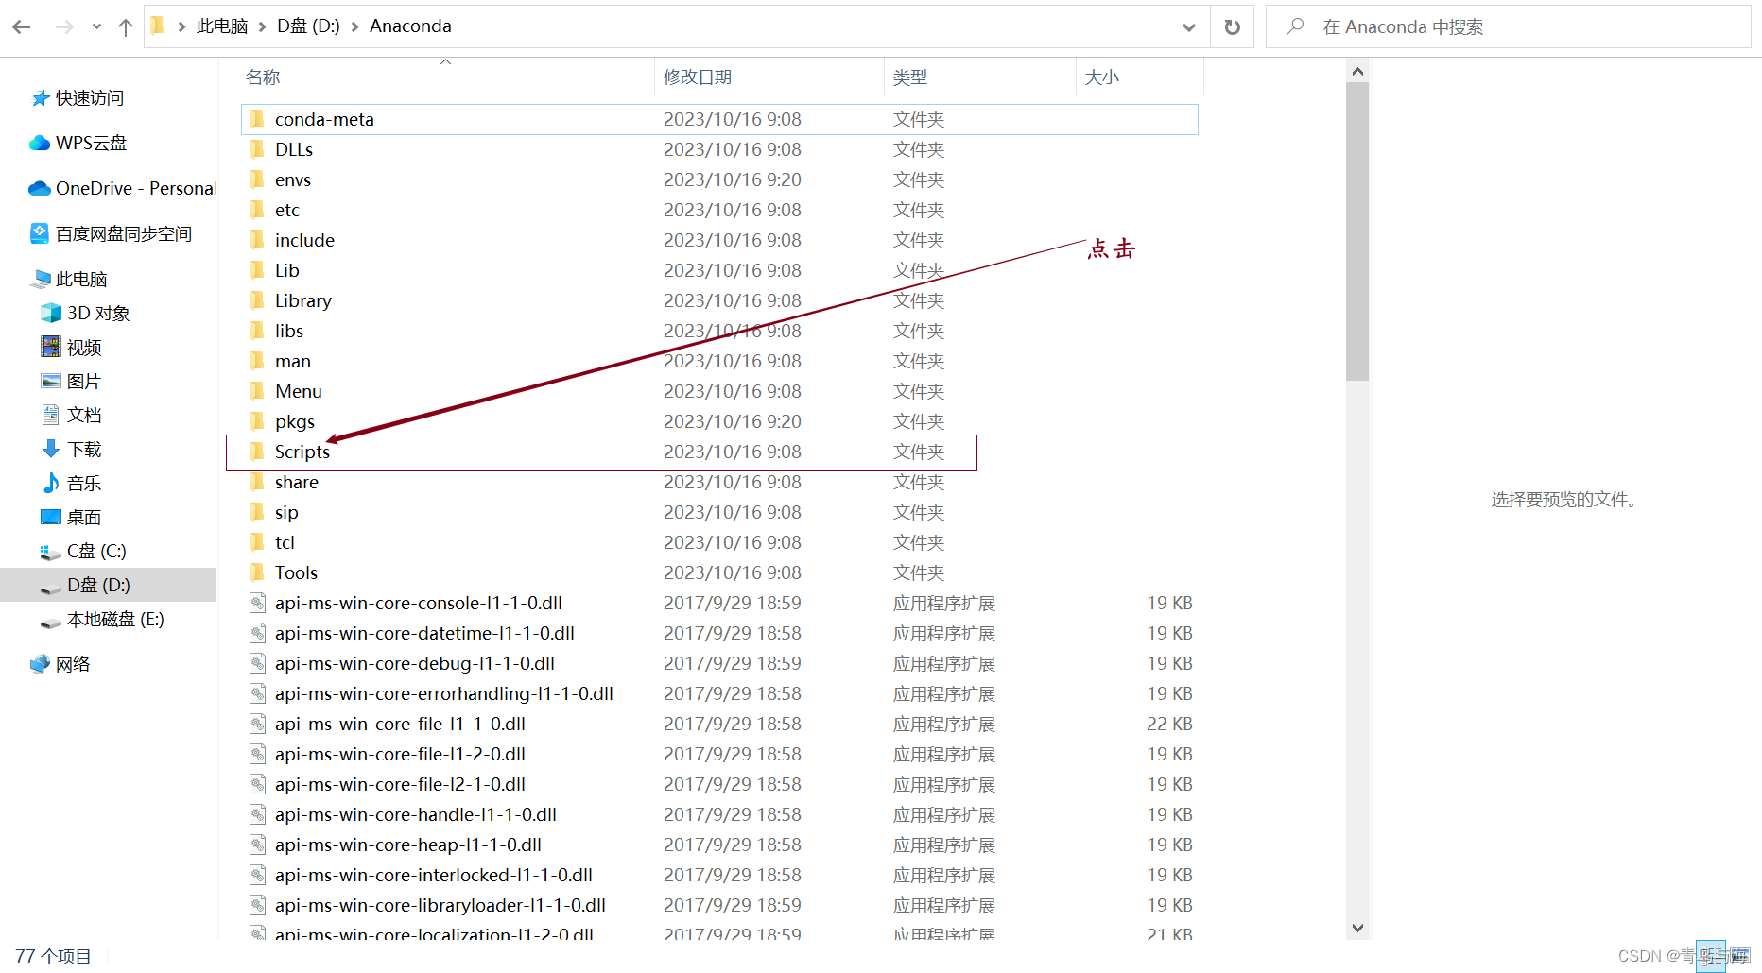The width and height of the screenshot is (1762, 973).
Task: Refresh the Anaconda folder view
Action: [1232, 26]
